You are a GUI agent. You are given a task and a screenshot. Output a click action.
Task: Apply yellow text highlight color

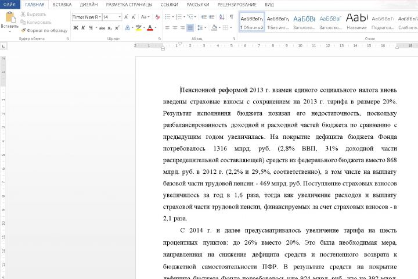coord(139,28)
